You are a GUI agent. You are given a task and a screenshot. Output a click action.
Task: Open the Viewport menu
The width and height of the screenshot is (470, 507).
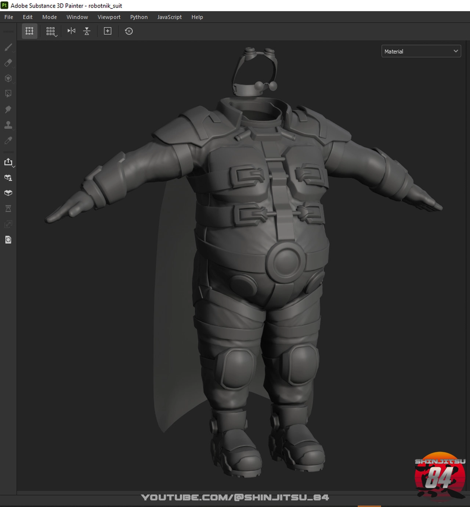point(109,17)
